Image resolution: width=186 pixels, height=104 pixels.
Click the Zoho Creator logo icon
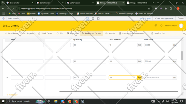tap(3, 19)
